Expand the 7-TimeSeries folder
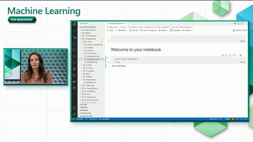 88,97
